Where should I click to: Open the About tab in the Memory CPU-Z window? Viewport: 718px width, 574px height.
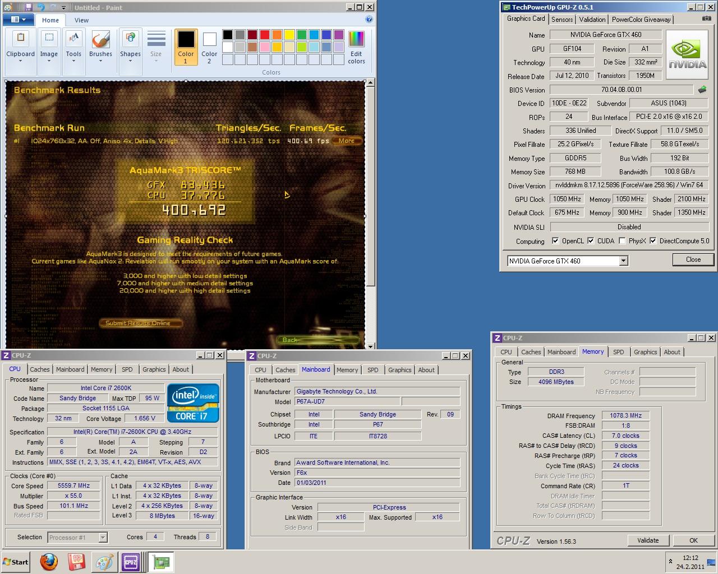click(x=672, y=352)
